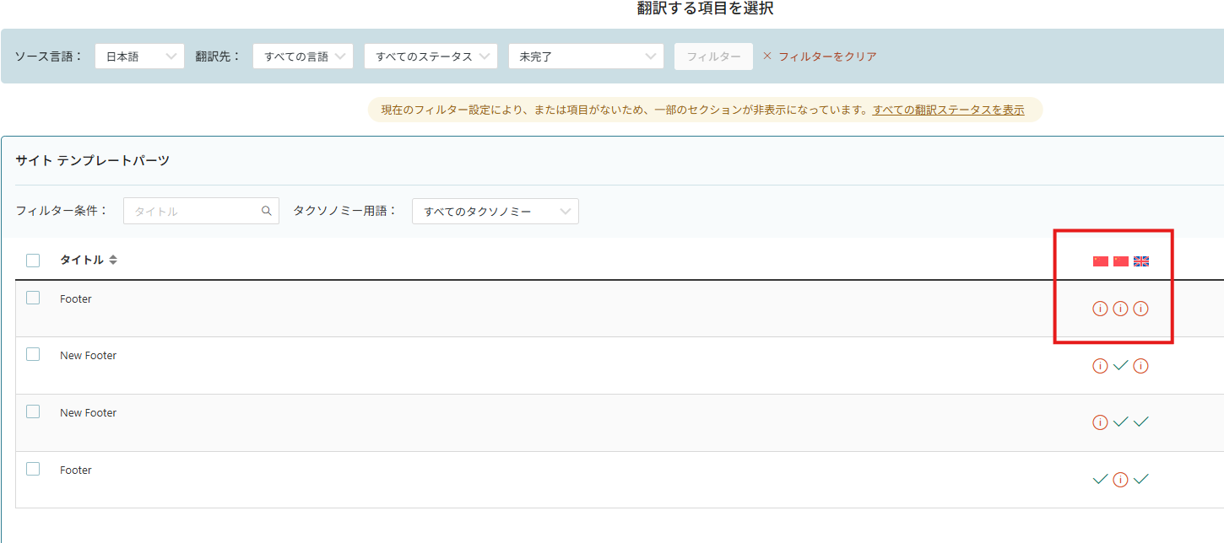Expand the すべてのタクソノミー dropdown
Screen dimensions: 1224x543
[x=496, y=212]
